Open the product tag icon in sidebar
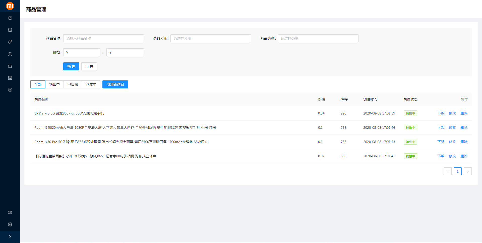Screen dimensions: 482x243 click(x=10, y=42)
